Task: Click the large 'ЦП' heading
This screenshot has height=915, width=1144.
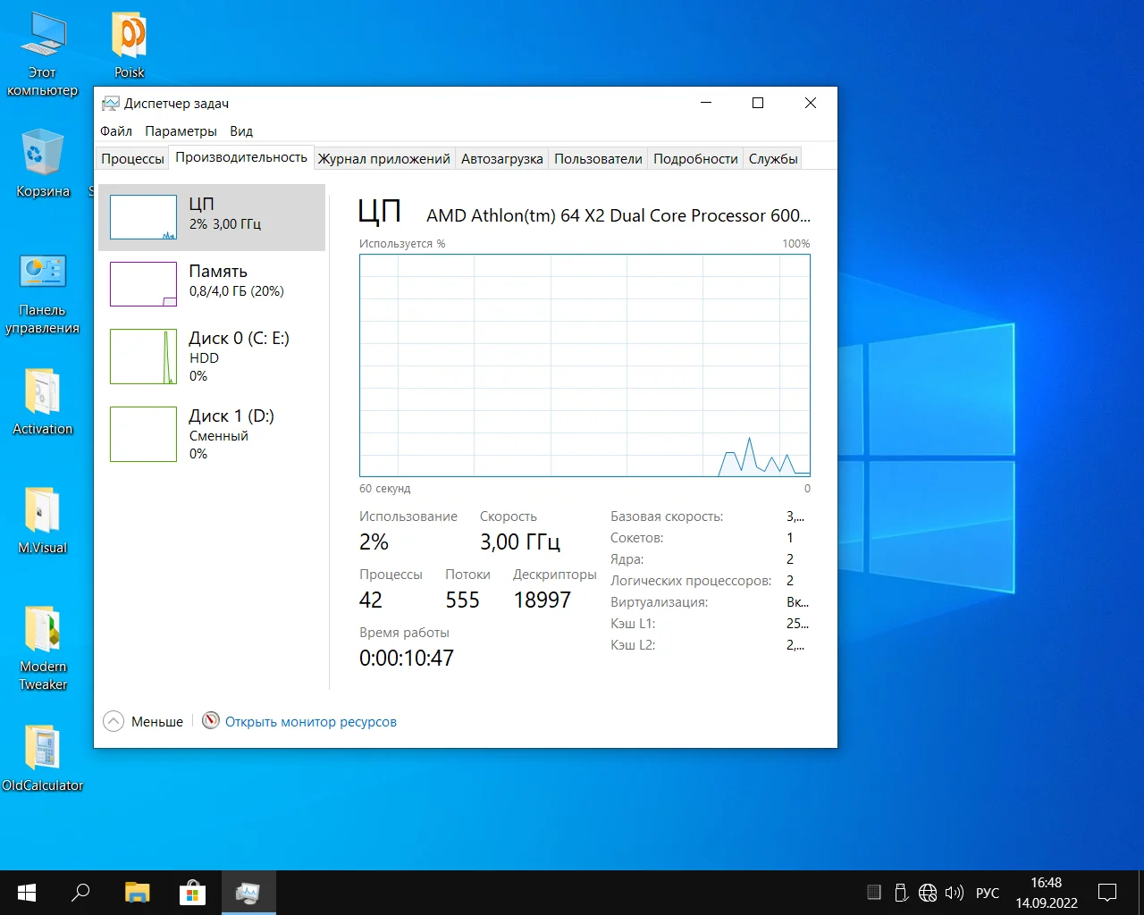Action: coord(379,211)
